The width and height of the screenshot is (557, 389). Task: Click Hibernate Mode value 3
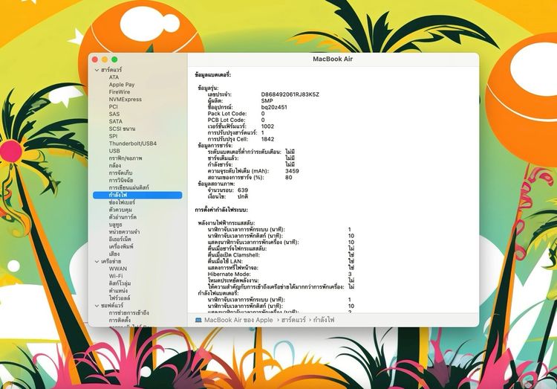coord(350,274)
